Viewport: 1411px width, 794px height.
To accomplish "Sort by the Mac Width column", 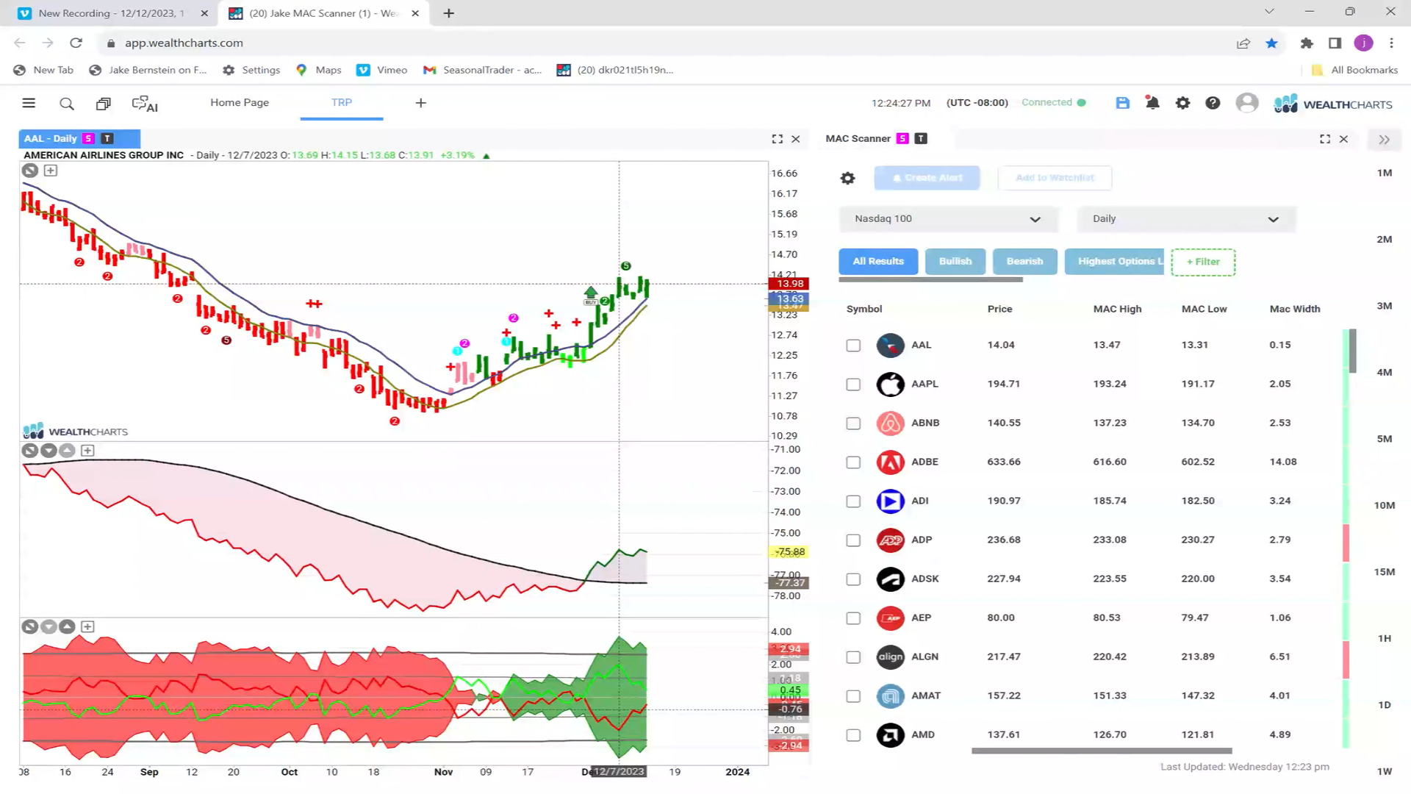I will (1295, 310).
